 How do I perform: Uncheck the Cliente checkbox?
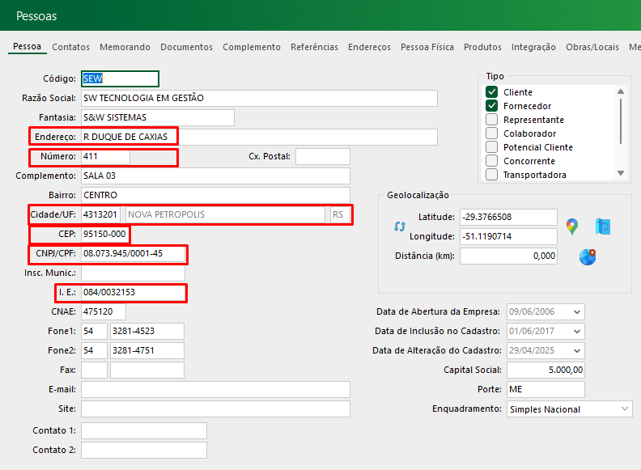(491, 92)
